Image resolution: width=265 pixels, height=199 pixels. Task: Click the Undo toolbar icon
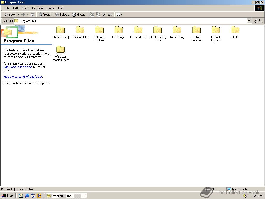110,15
